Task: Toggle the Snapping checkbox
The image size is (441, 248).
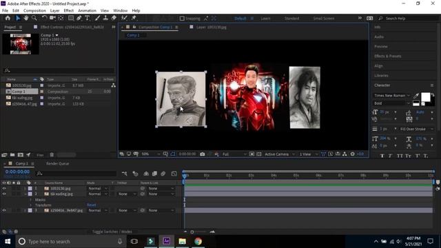Action: 182,19
